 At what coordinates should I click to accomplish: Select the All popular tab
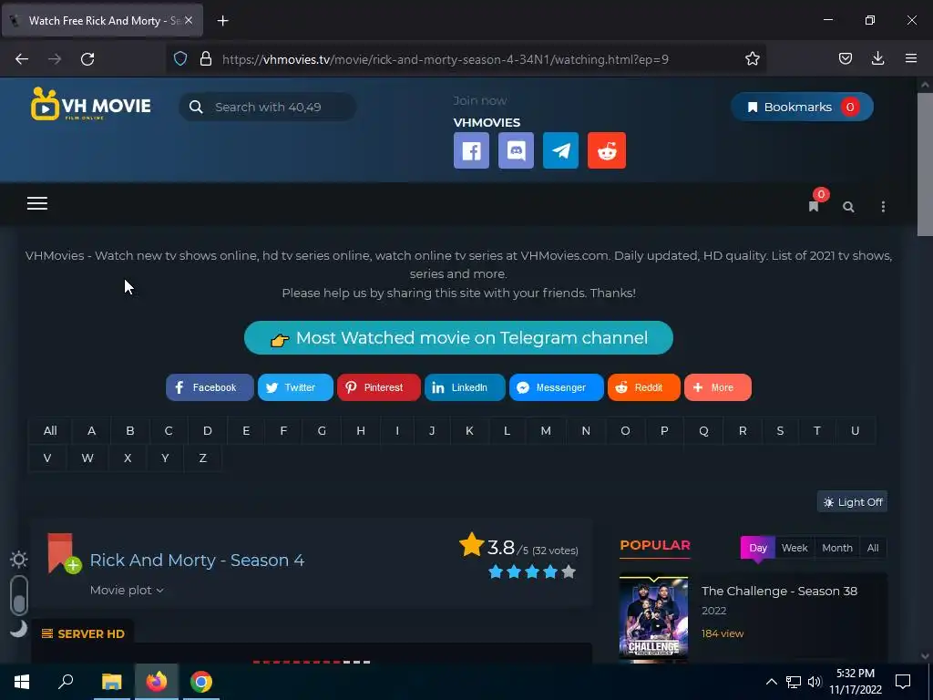tap(872, 548)
